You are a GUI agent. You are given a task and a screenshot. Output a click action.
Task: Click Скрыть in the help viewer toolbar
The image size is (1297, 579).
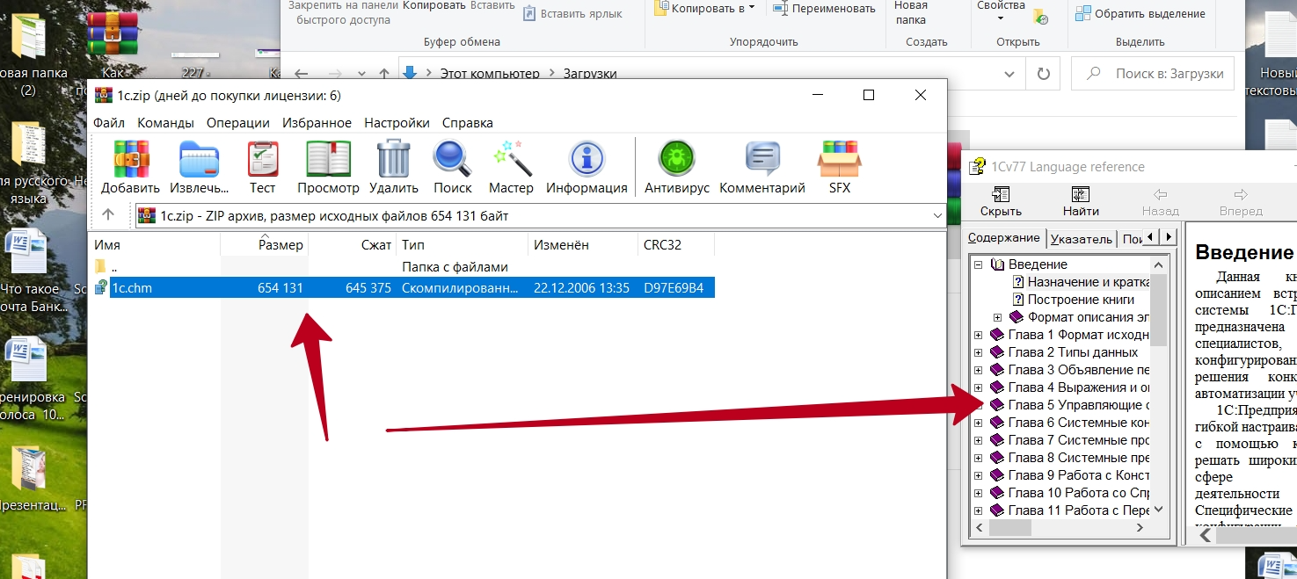click(x=1001, y=202)
